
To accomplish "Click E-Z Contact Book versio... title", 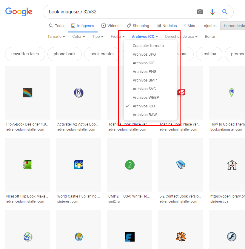I will point(180,196).
